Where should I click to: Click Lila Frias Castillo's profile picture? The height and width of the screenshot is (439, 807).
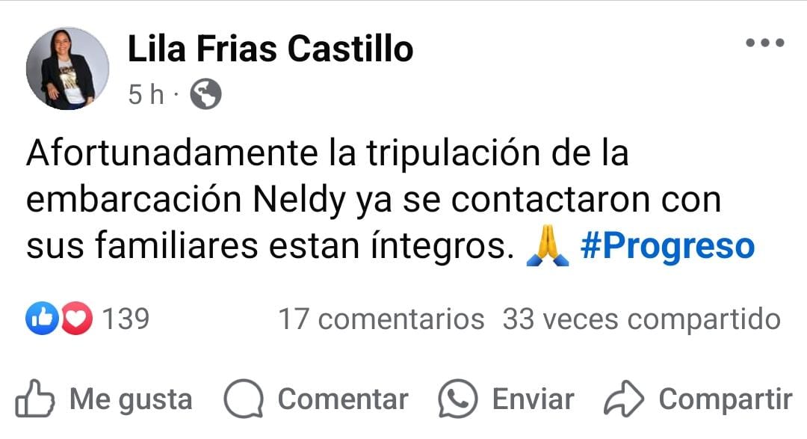coord(67,69)
